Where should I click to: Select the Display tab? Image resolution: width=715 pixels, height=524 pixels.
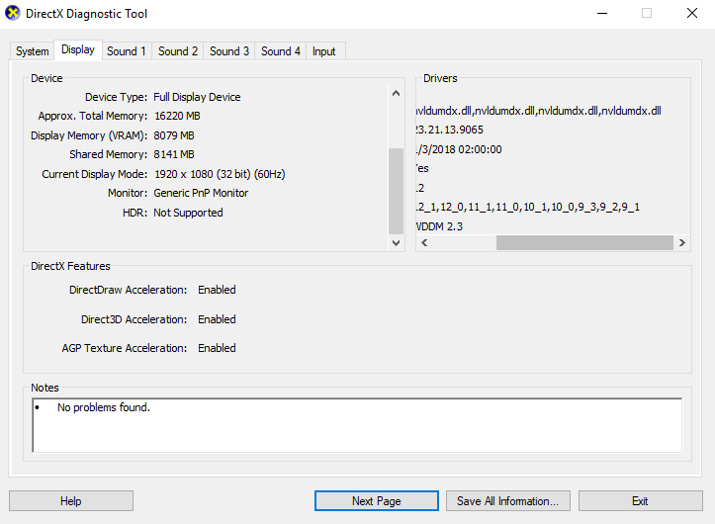[x=78, y=49]
